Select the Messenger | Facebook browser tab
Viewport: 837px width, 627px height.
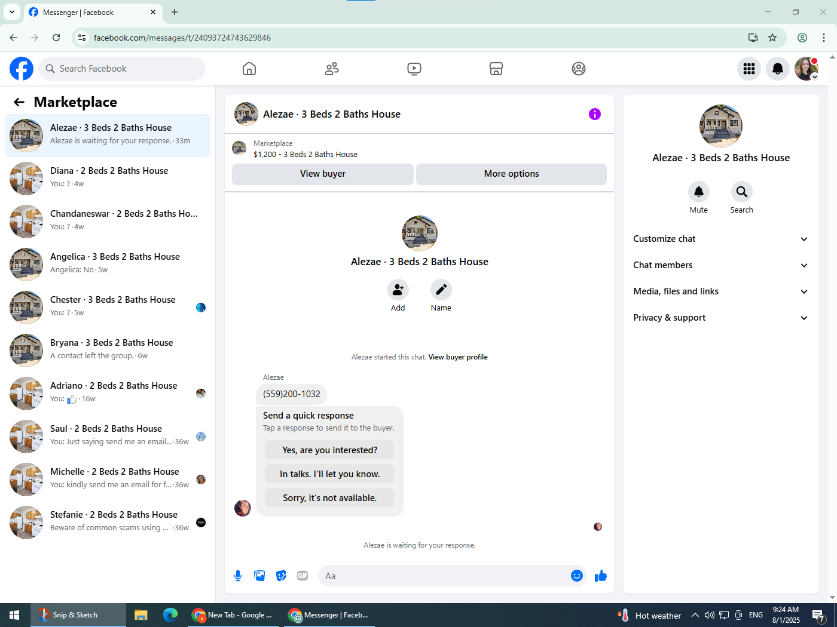point(93,12)
